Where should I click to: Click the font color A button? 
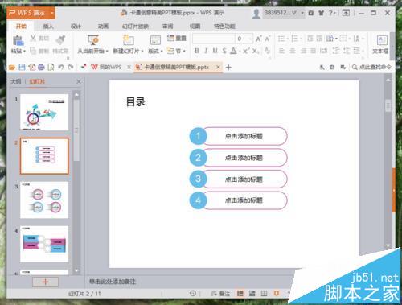pyautogui.click(x=233, y=51)
